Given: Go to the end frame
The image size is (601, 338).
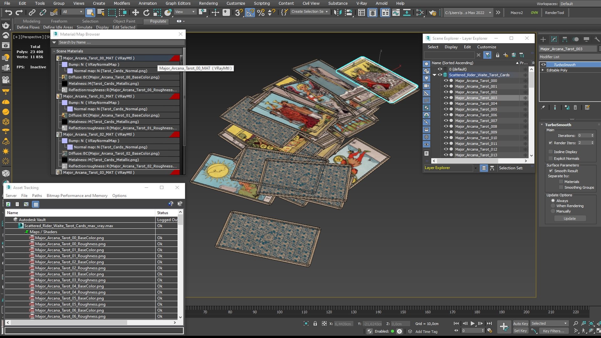Looking at the screenshot, I should tap(489, 324).
